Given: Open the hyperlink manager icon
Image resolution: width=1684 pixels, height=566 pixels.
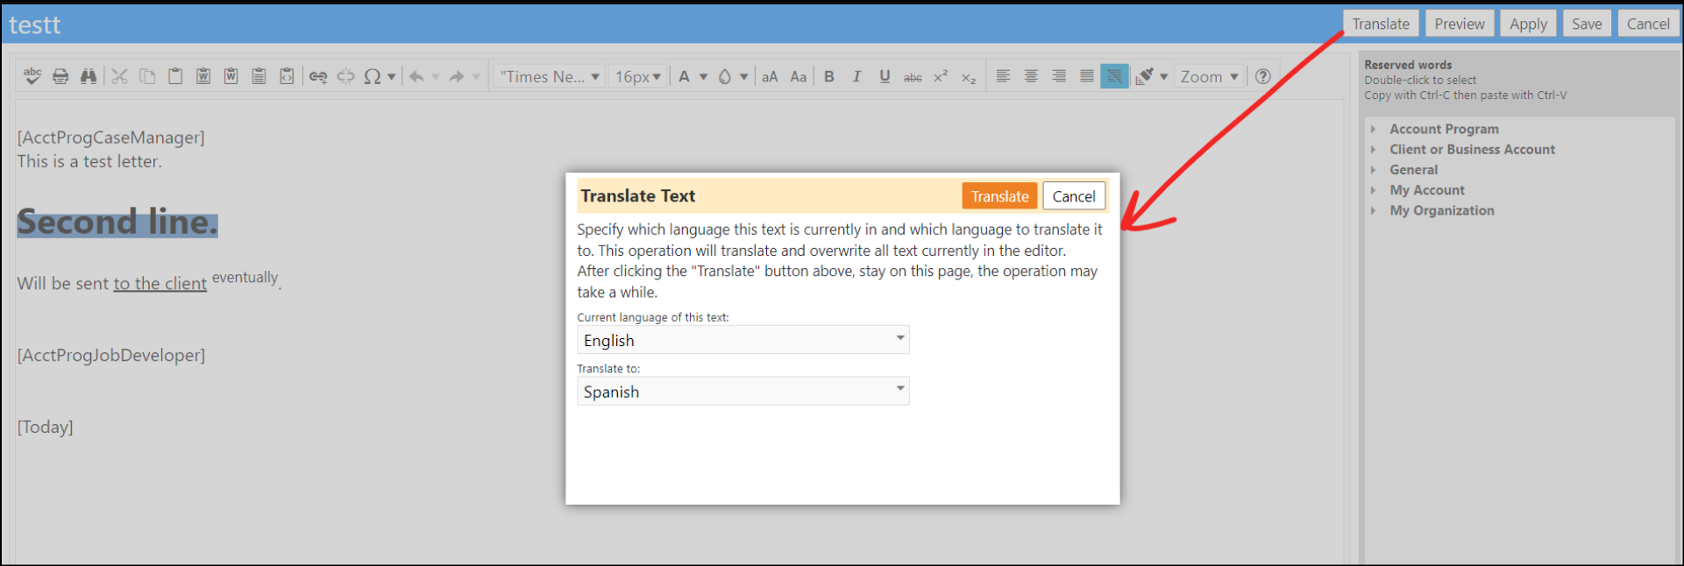Looking at the screenshot, I should [x=318, y=76].
